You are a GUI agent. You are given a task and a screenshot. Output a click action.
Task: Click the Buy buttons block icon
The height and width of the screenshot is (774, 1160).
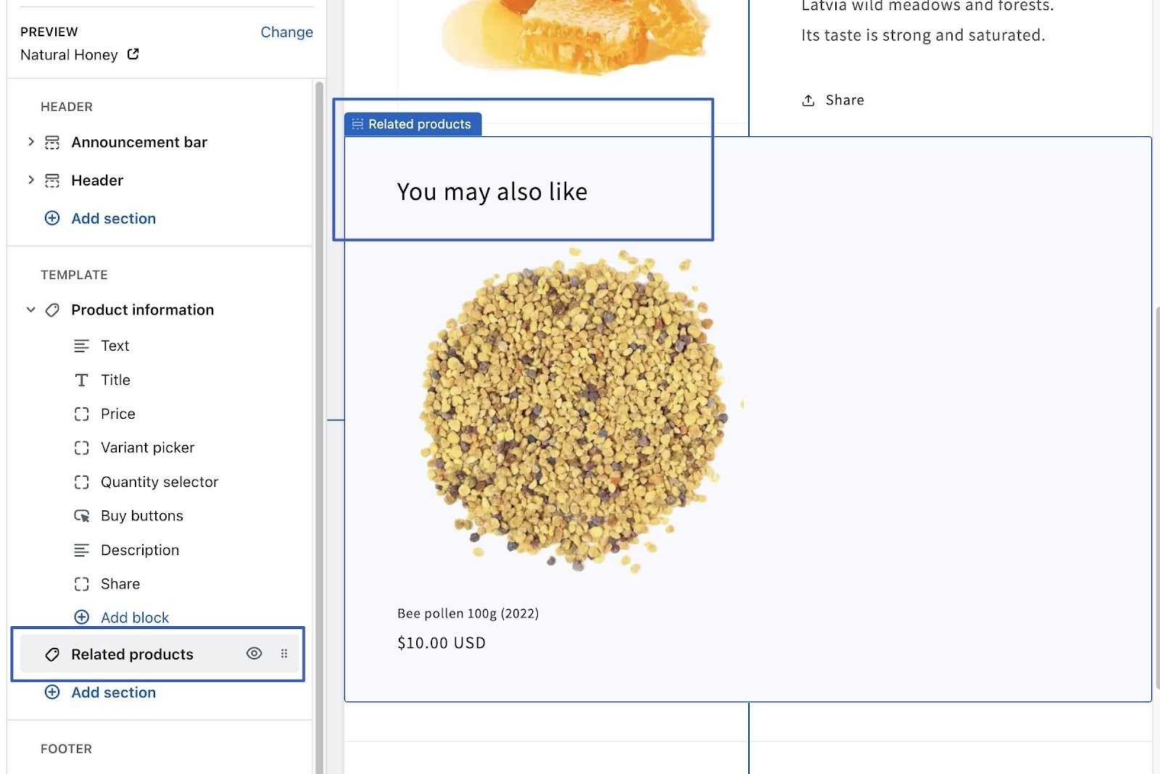tap(82, 516)
